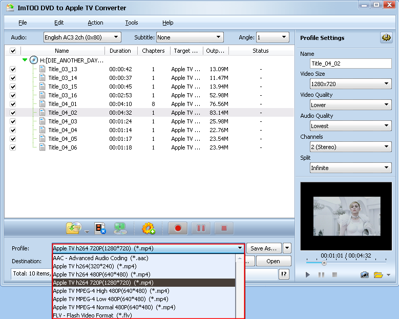The image size is (399, 319).
Task: Open the Angle dropdown
Action: click(272, 37)
